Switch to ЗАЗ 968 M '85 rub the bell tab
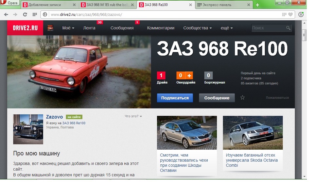314x182 pixels. click(x=107, y=5)
